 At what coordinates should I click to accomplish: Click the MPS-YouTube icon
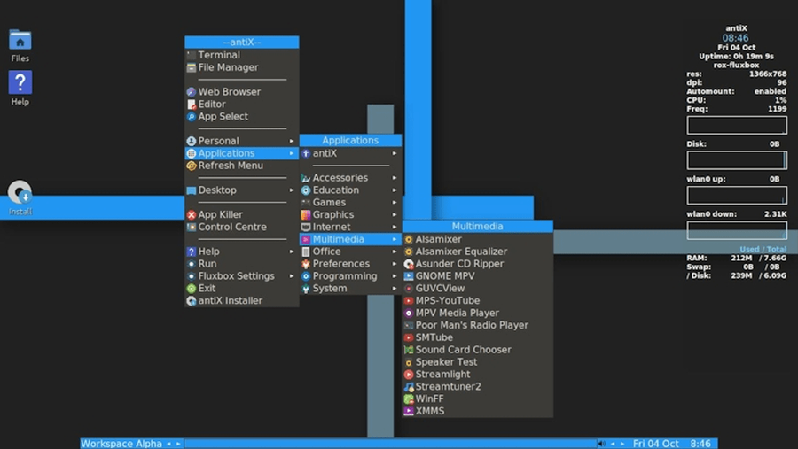coord(409,300)
